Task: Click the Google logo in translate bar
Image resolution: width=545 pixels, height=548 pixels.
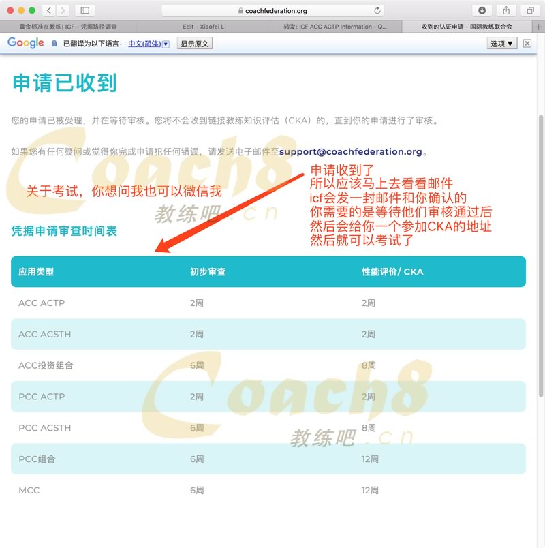Action: coord(26,43)
